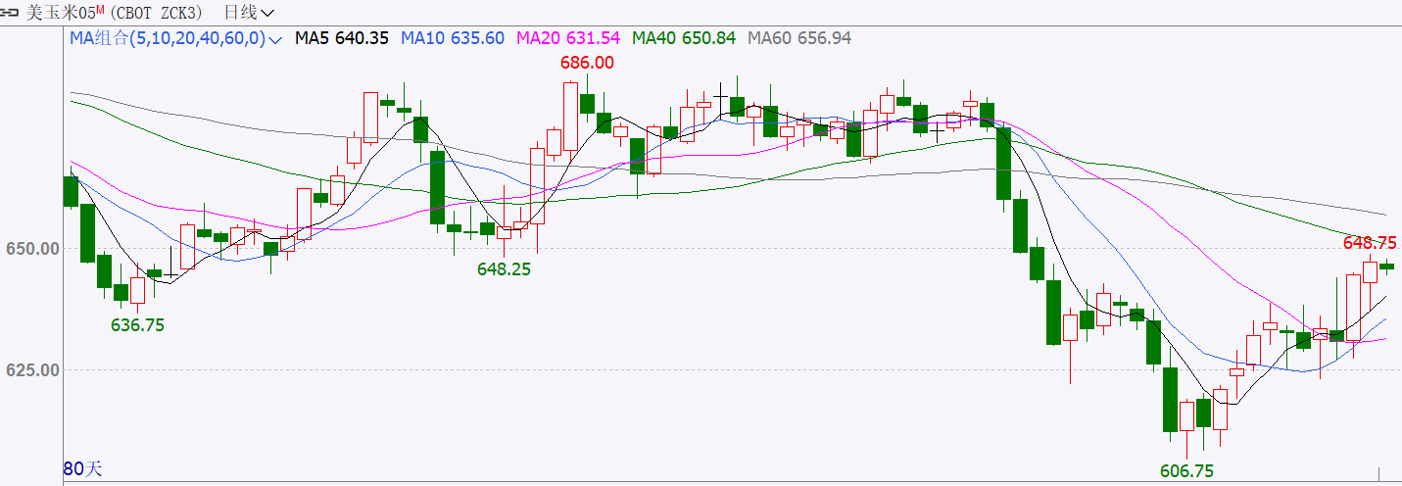This screenshot has height=486, width=1402.
Task: Click the 648.75 latest price label
Action: click(x=1369, y=242)
